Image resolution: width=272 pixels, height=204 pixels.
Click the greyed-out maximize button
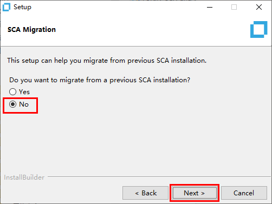click(234, 7)
